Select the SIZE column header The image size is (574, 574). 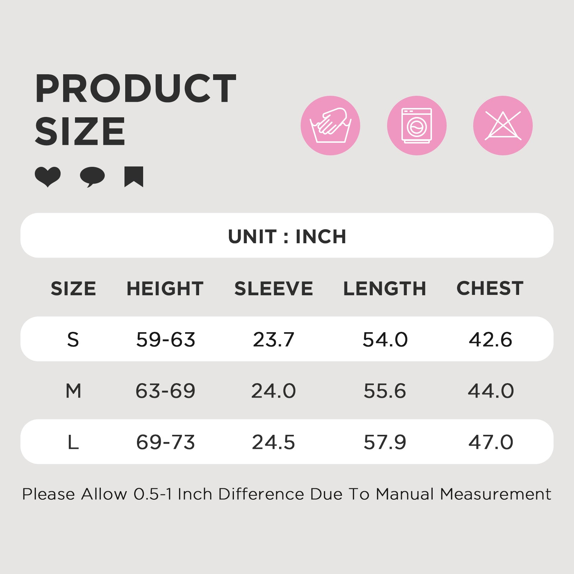click(x=73, y=288)
